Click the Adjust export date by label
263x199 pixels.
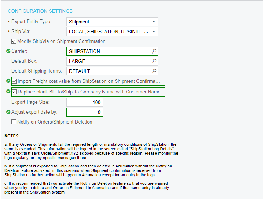click(34, 112)
